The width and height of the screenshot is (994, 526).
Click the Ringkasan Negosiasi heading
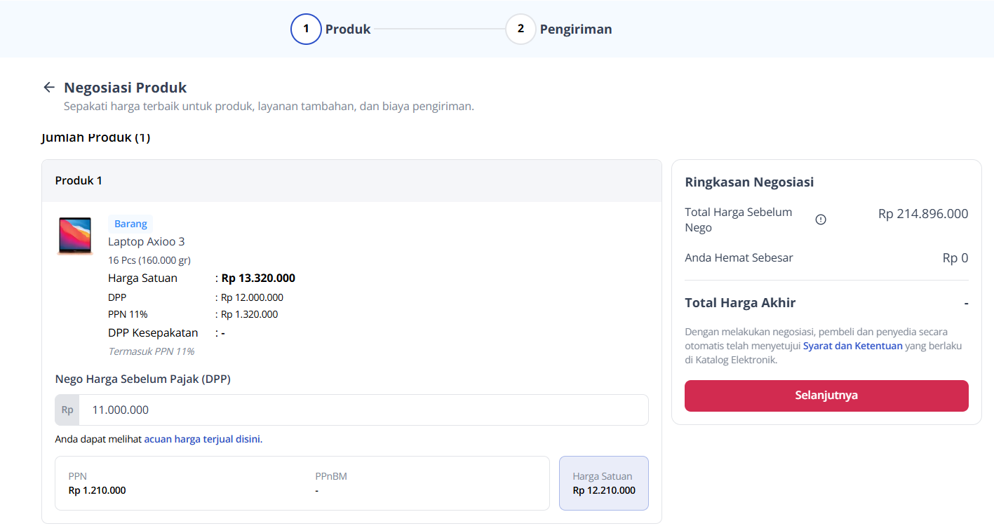pos(749,182)
